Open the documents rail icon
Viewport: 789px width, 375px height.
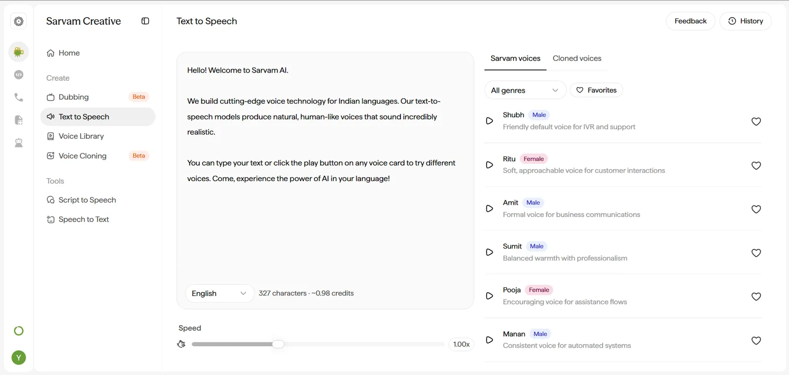pos(19,120)
